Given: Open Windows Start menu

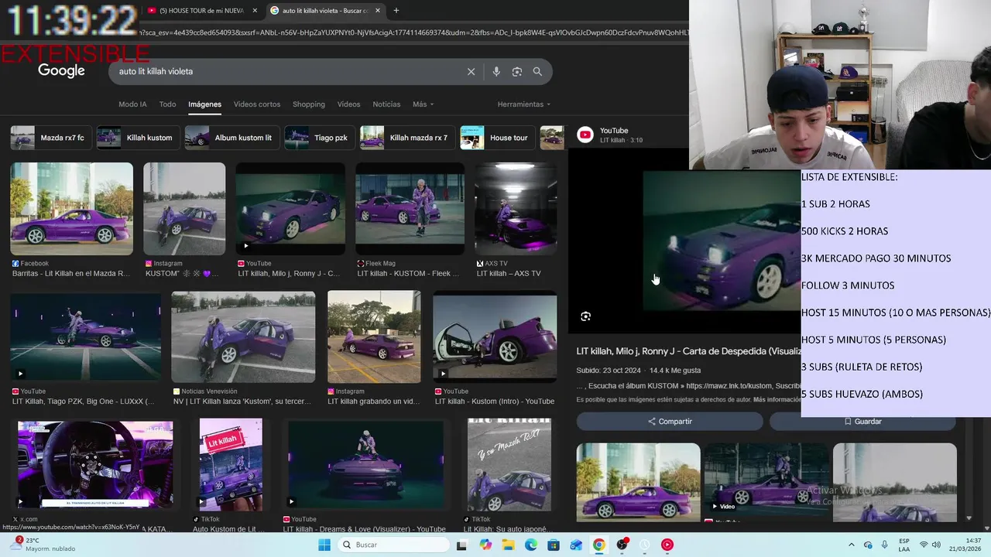Looking at the screenshot, I should point(324,545).
